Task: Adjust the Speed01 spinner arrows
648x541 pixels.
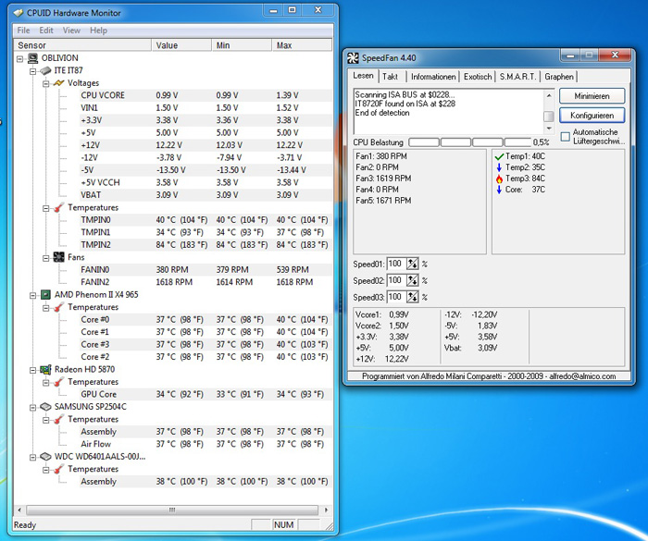Action: pyautogui.click(x=413, y=264)
